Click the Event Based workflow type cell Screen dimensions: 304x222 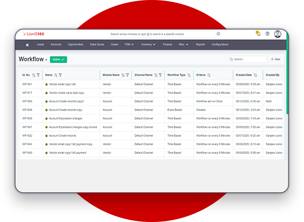point(175,110)
